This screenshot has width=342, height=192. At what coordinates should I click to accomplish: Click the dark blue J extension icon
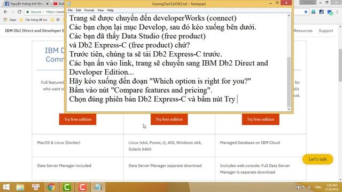321,12
